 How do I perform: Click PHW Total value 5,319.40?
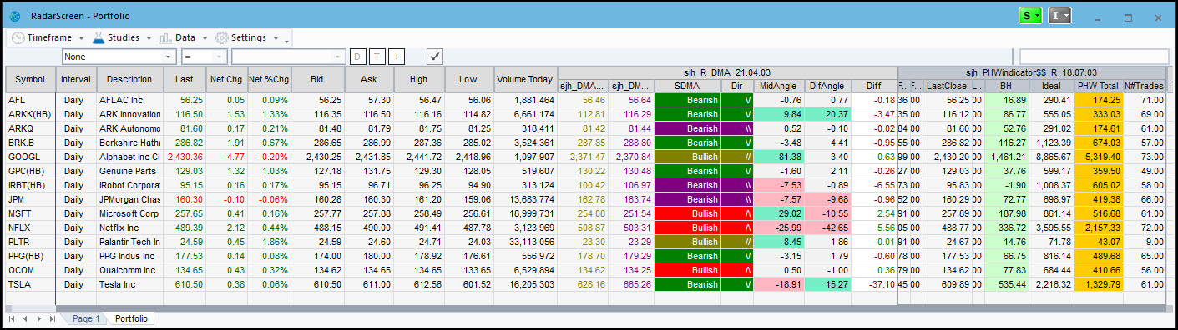(1099, 157)
